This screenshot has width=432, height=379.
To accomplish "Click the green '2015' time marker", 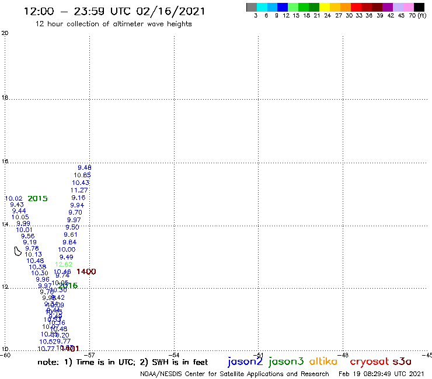I will point(38,198).
